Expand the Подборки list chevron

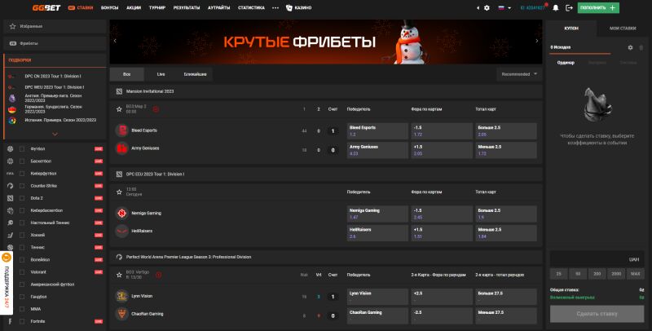(x=55, y=134)
